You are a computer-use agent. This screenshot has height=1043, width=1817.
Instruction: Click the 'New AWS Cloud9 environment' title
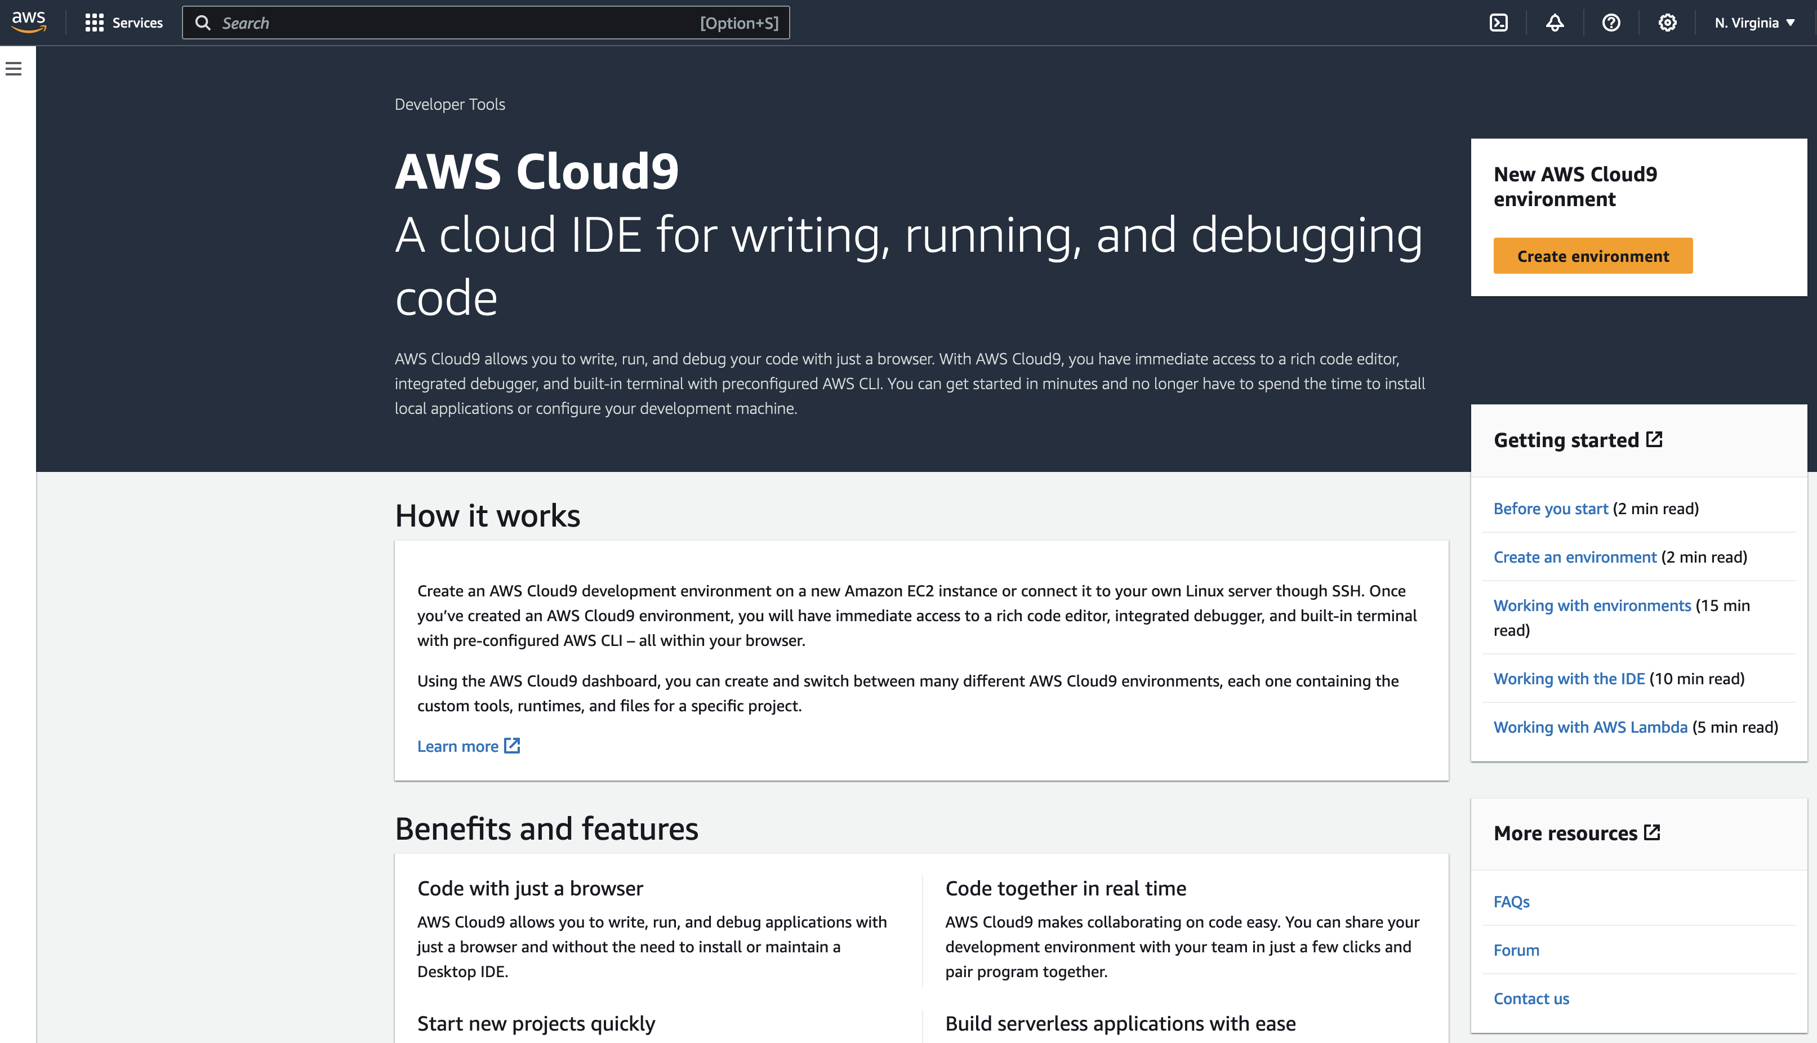pos(1575,186)
